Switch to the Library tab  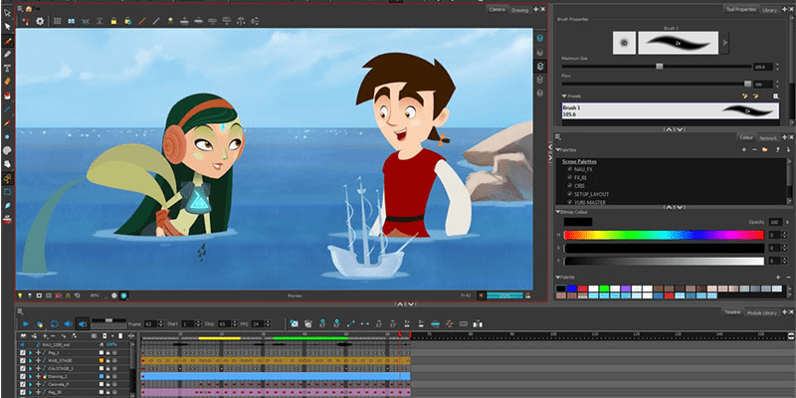click(770, 9)
